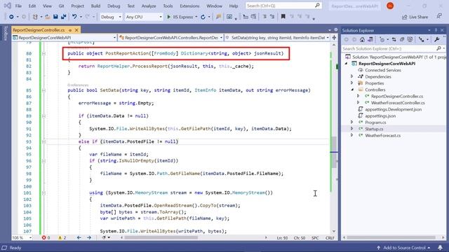Open the Debug menu
The width and height of the screenshot is (449, 252).
click(x=114, y=6)
